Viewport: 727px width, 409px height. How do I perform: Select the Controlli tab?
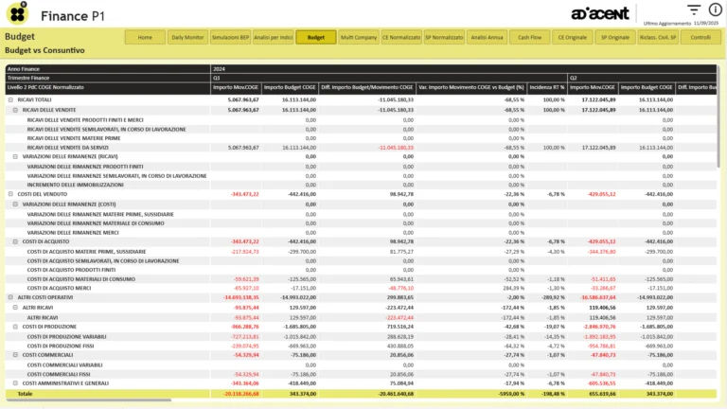(x=700, y=38)
